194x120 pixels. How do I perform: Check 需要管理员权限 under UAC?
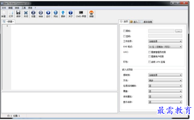(x=150, y=52)
